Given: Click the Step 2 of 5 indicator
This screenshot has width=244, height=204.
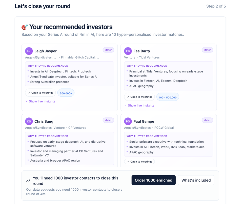Looking at the screenshot, I should pyautogui.click(x=216, y=6).
